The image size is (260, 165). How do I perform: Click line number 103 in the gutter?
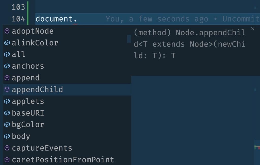pyautogui.click(x=18, y=7)
